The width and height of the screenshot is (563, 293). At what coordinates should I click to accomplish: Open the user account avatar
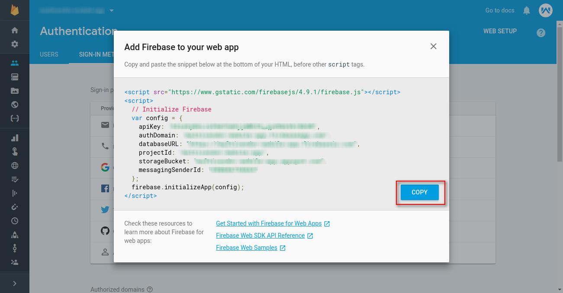tap(545, 10)
